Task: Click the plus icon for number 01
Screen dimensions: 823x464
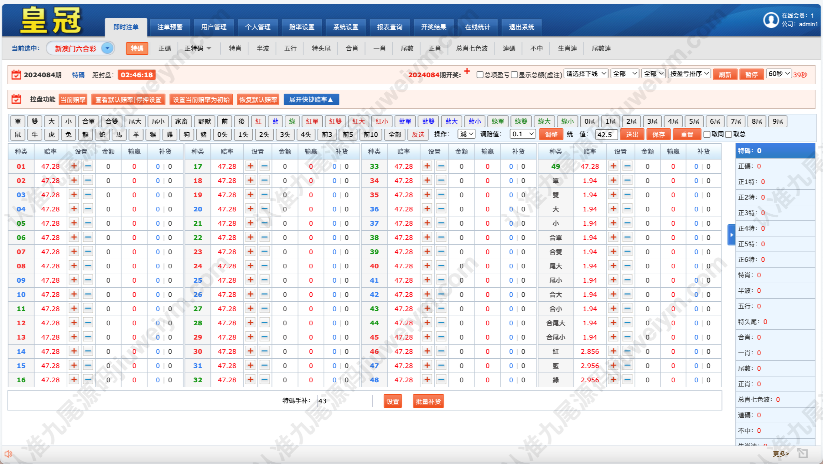Action: click(74, 166)
